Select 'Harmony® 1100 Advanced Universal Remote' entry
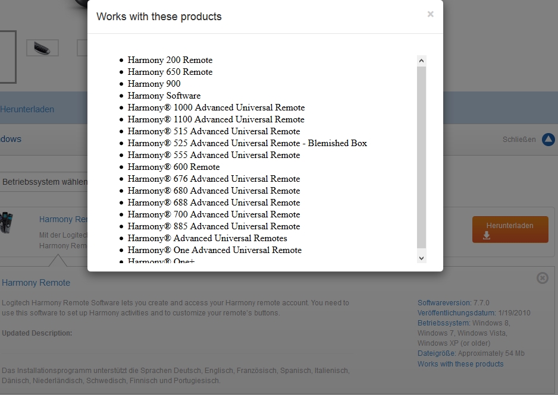 tap(216, 119)
